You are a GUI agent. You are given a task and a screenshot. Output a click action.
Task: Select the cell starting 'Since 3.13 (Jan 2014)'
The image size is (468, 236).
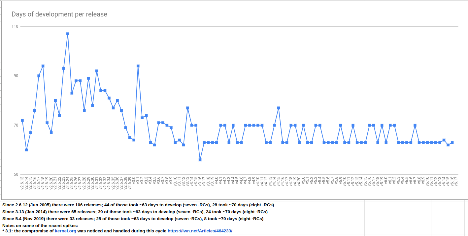[135, 212]
